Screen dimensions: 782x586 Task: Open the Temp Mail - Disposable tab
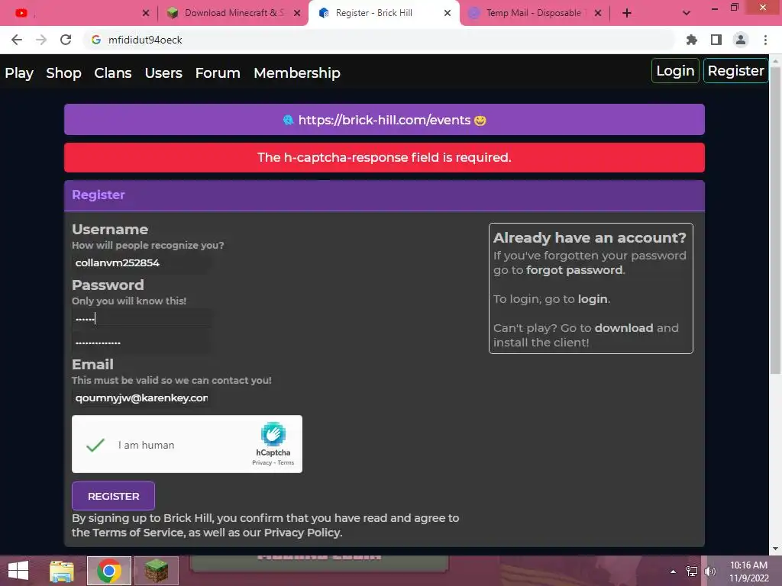pyautogui.click(x=534, y=13)
